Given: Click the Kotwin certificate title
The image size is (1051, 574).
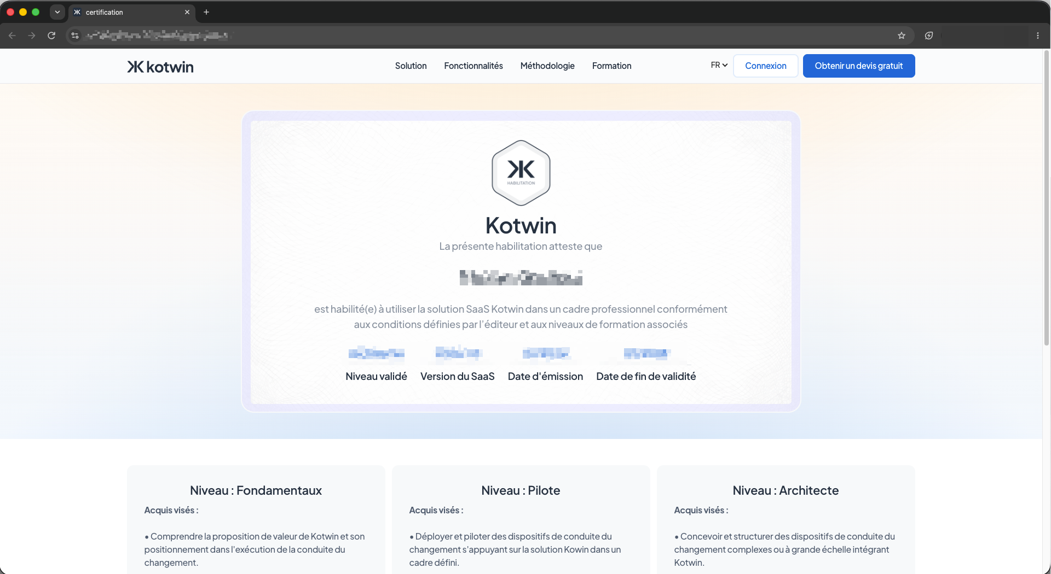Looking at the screenshot, I should [521, 225].
